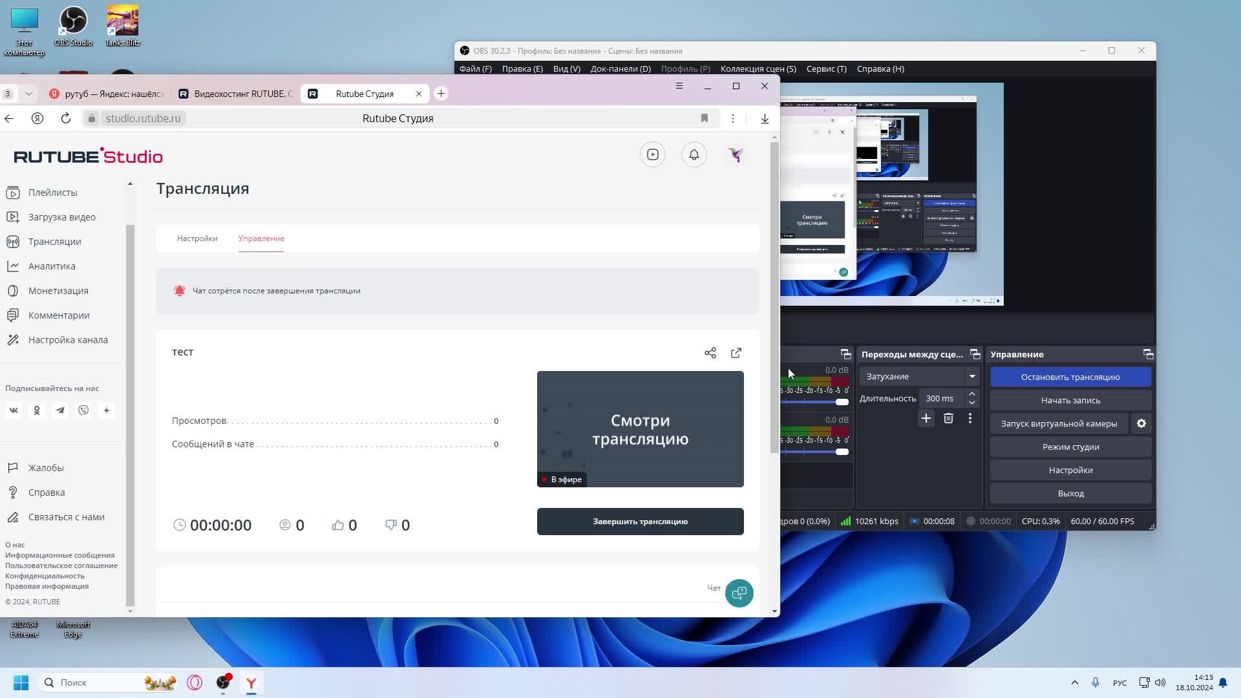
Task: Reload the browser page
Action: [x=65, y=118]
